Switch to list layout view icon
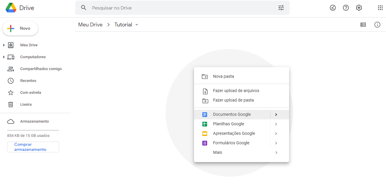 click(x=363, y=25)
